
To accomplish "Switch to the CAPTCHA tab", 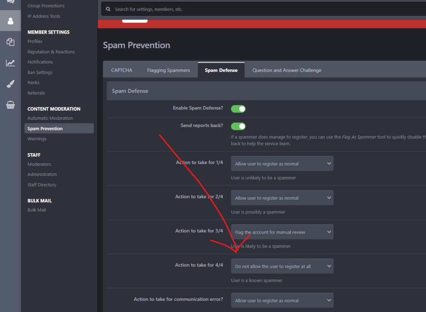I will tap(121, 70).
